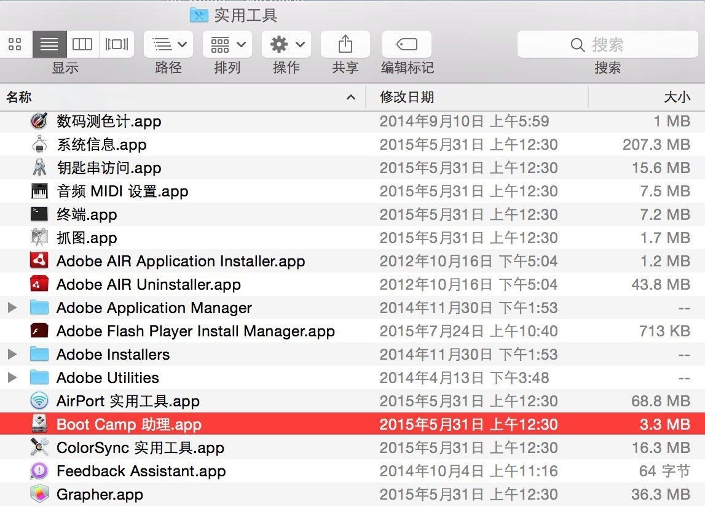The image size is (705, 507).
Task: Select the Grapher.app icon
Action: coord(39,494)
